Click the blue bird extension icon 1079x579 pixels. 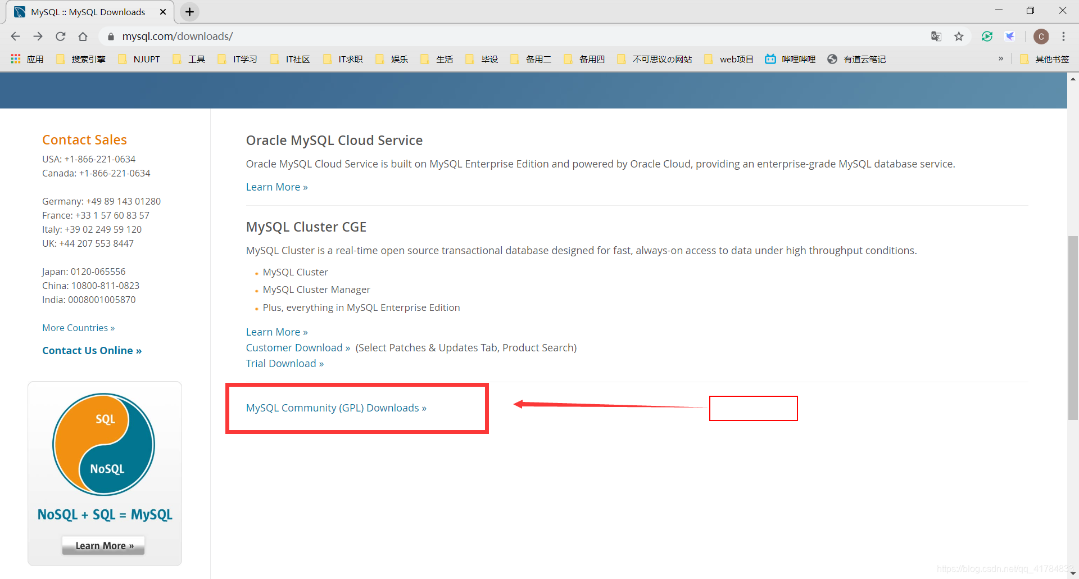[1010, 36]
